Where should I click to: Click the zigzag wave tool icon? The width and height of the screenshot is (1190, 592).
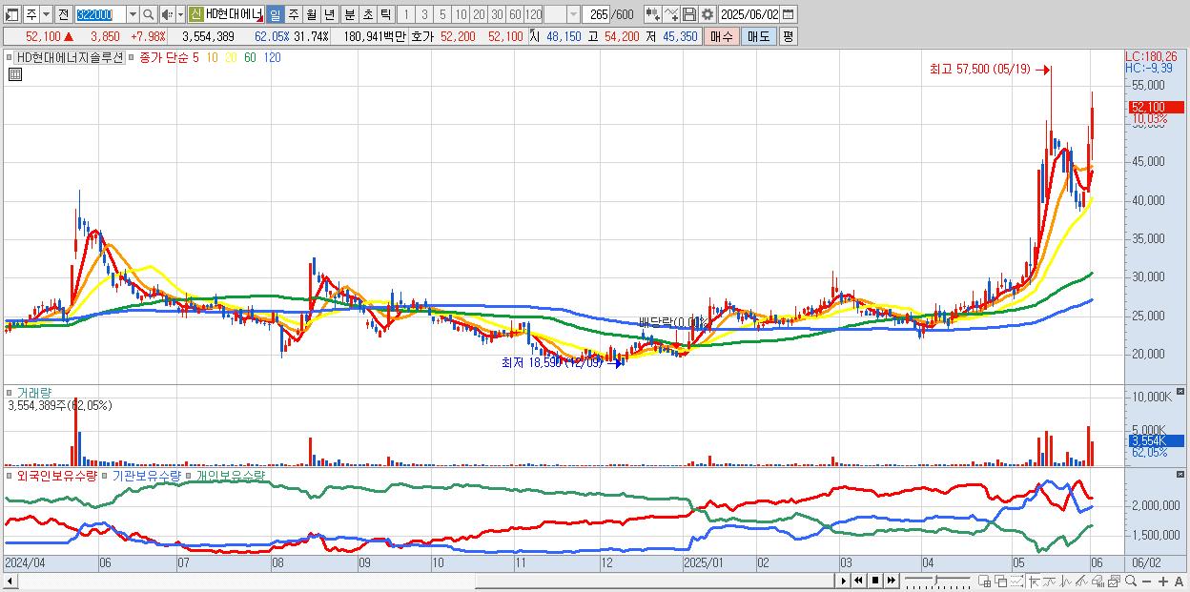tap(1066, 582)
